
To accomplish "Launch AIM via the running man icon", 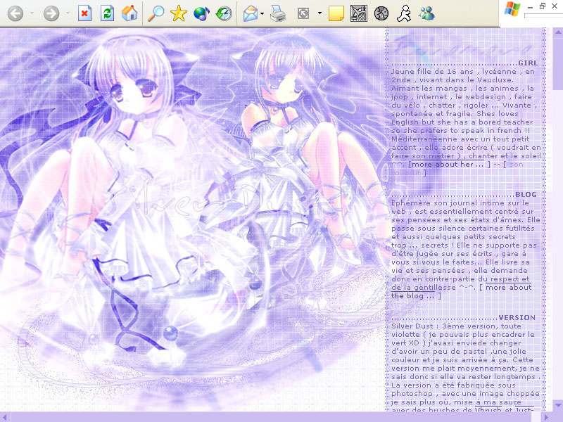I will 404,13.
